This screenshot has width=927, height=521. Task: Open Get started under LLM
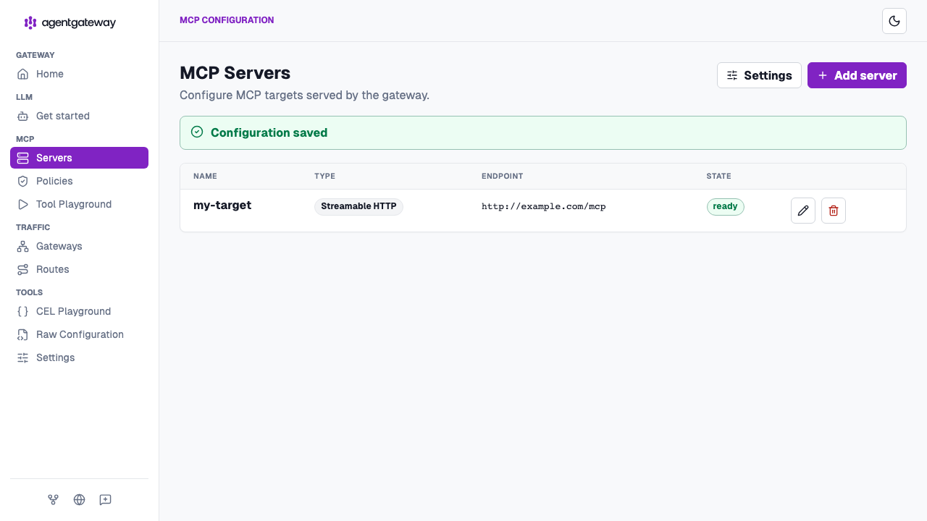[79, 116]
